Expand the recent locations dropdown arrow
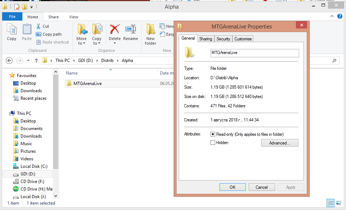 pyautogui.click(x=28, y=61)
